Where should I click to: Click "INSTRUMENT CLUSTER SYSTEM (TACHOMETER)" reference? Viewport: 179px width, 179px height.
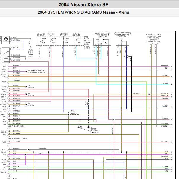pyautogui.click(x=37, y=72)
